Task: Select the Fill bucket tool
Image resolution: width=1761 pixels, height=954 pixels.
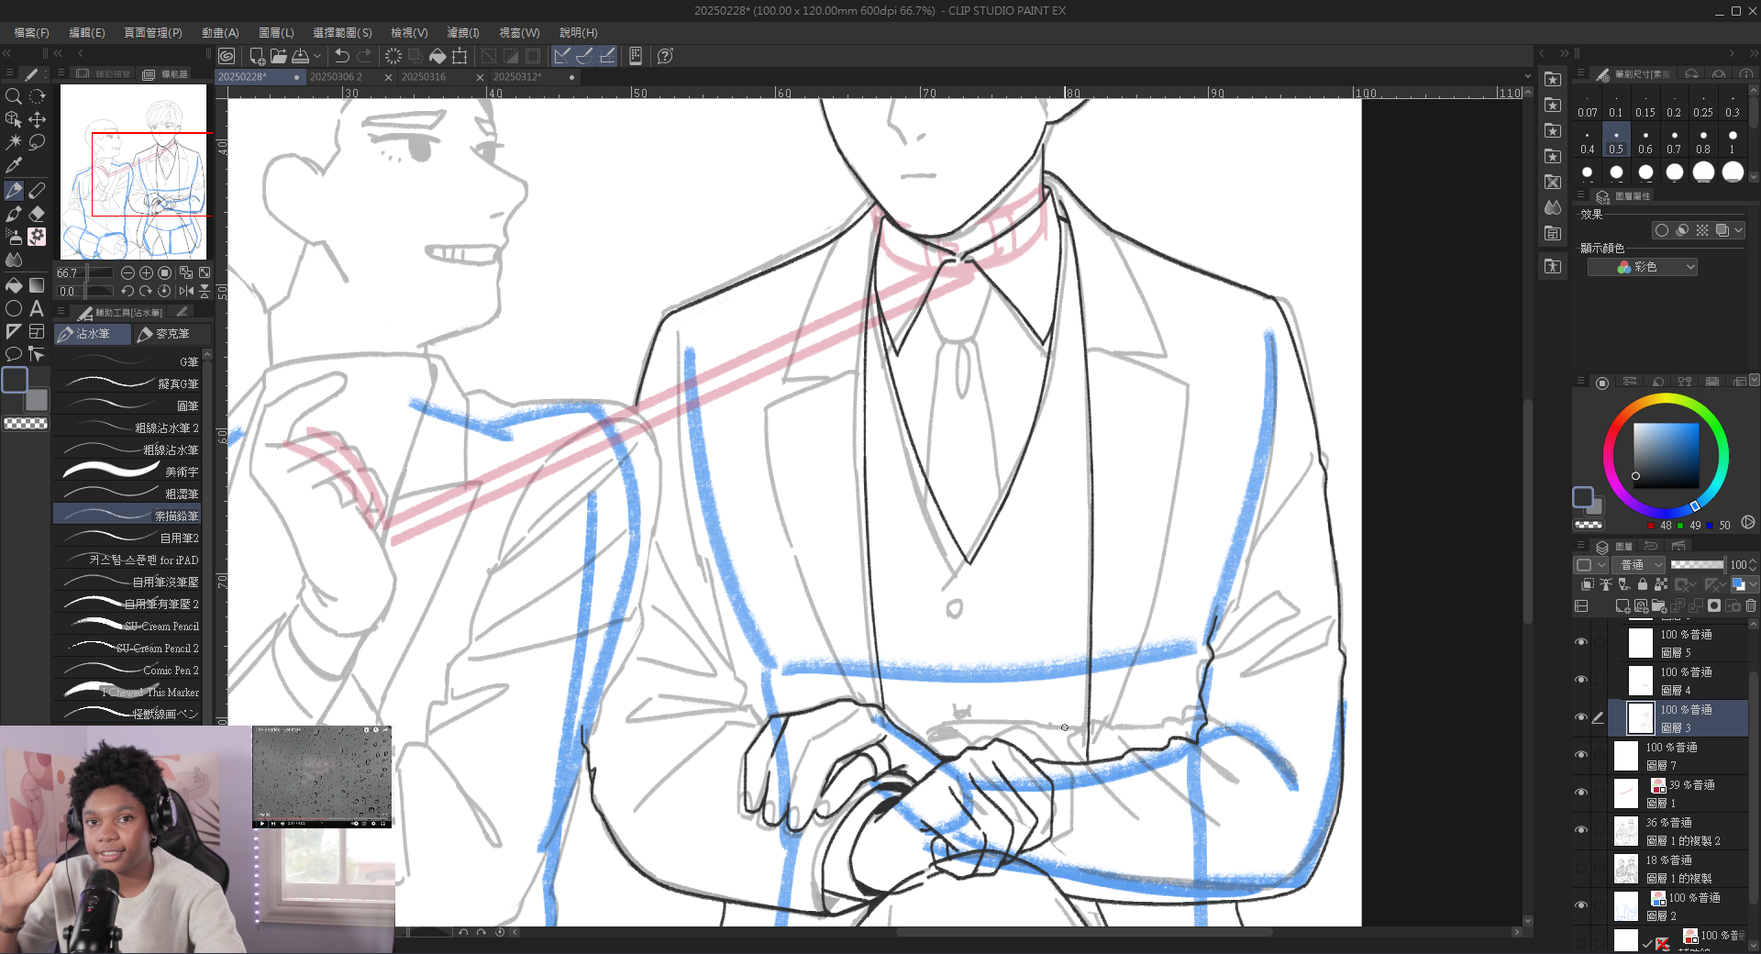Action: [x=14, y=285]
